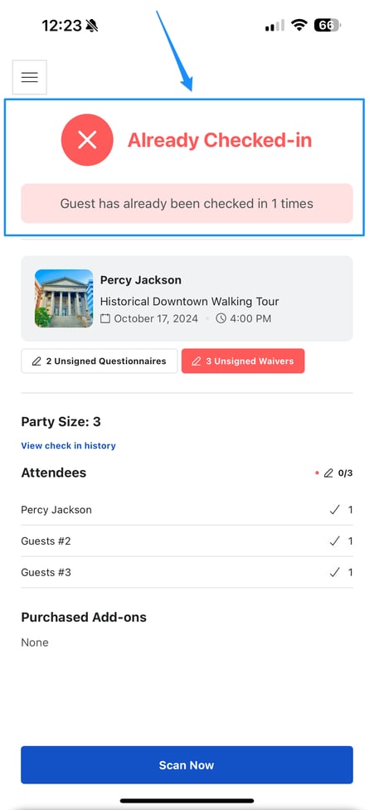374x810 pixels.
Task: Click the Guests #2 checkmark icon
Action: 335,541
